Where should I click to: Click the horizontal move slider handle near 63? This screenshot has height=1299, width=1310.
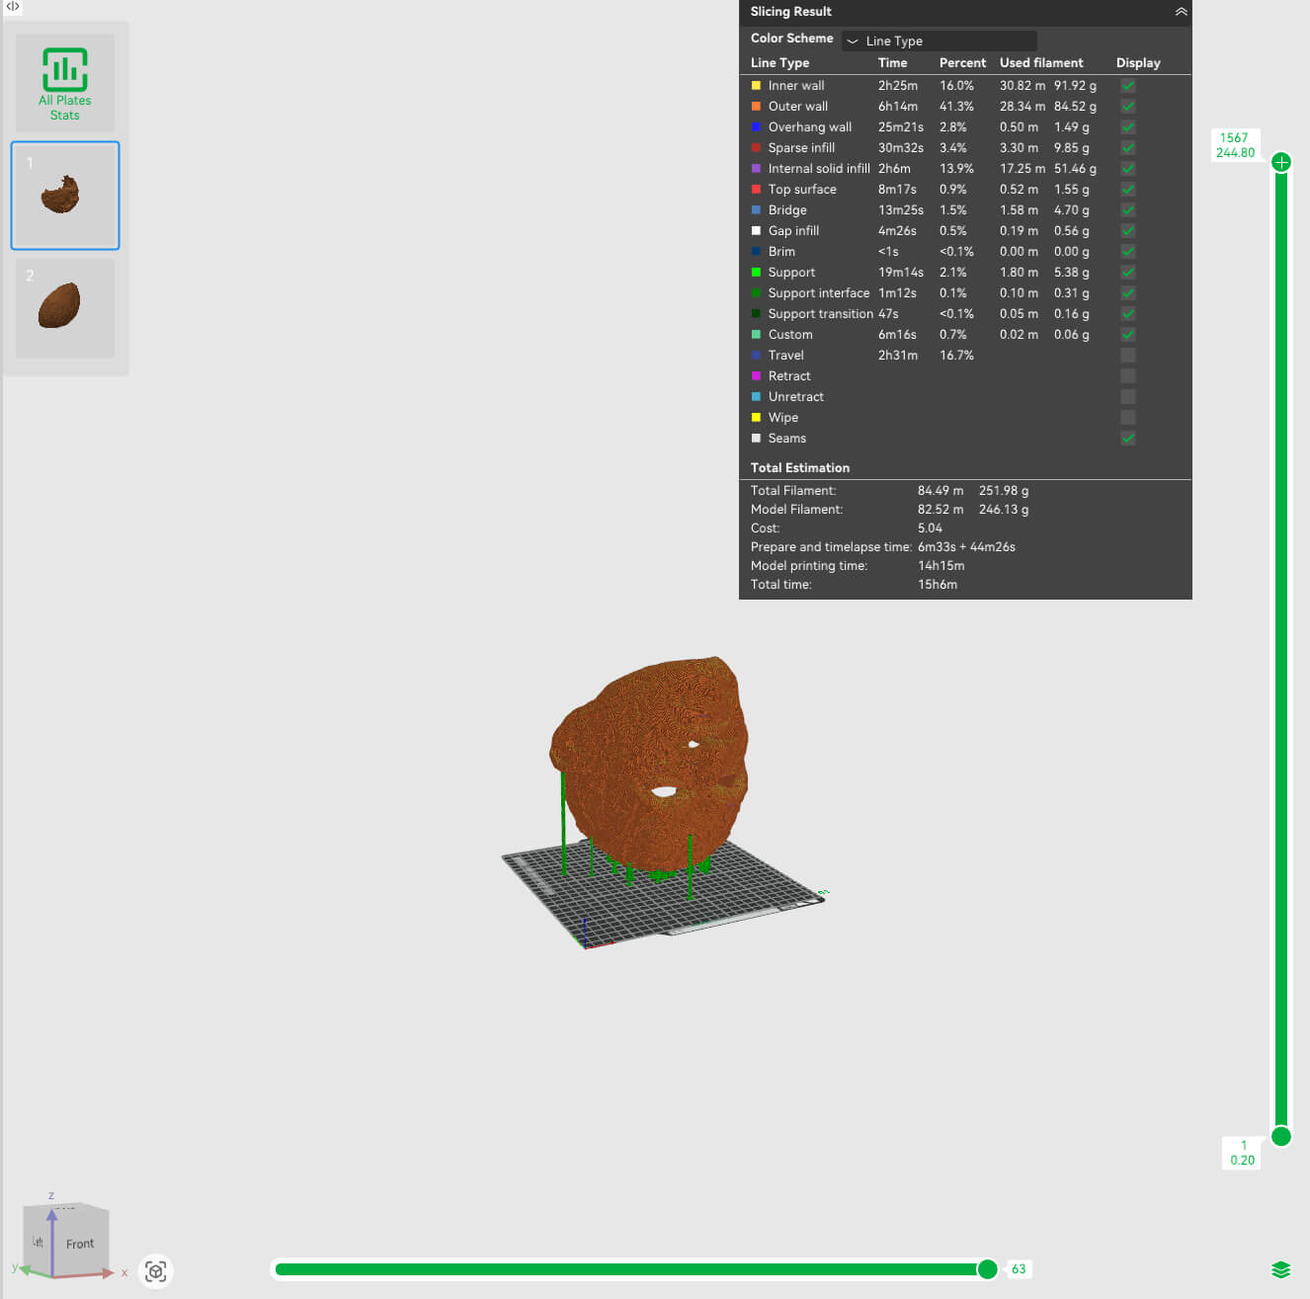point(987,1269)
